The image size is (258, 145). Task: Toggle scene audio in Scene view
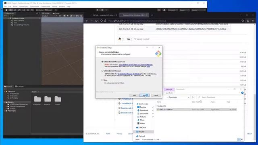point(67,16)
